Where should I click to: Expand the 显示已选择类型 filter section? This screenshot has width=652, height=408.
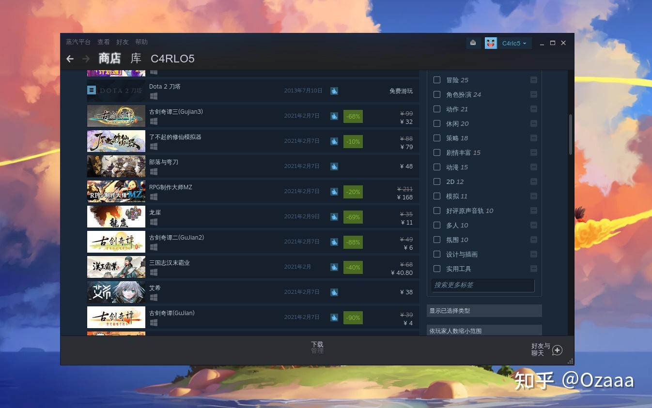(484, 311)
